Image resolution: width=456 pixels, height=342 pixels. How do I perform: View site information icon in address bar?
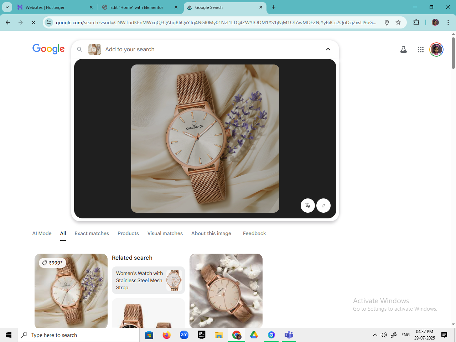(x=49, y=22)
